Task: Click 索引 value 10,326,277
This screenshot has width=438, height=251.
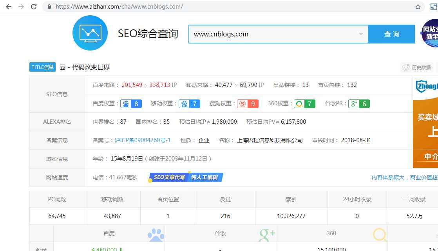Action: click(x=291, y=216)
